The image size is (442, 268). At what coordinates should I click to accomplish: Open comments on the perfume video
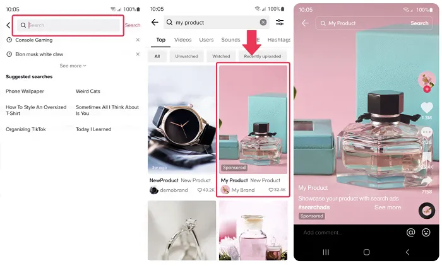[427, 132]
